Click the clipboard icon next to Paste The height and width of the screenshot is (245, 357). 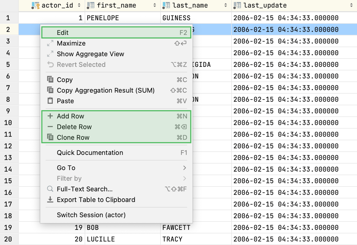click(50, 101)
